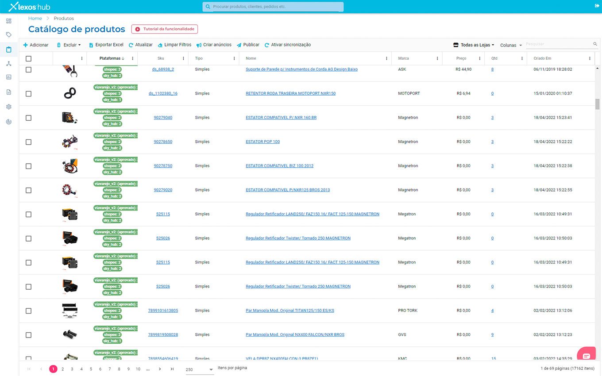Click Publicar in the toolbar

248,45
